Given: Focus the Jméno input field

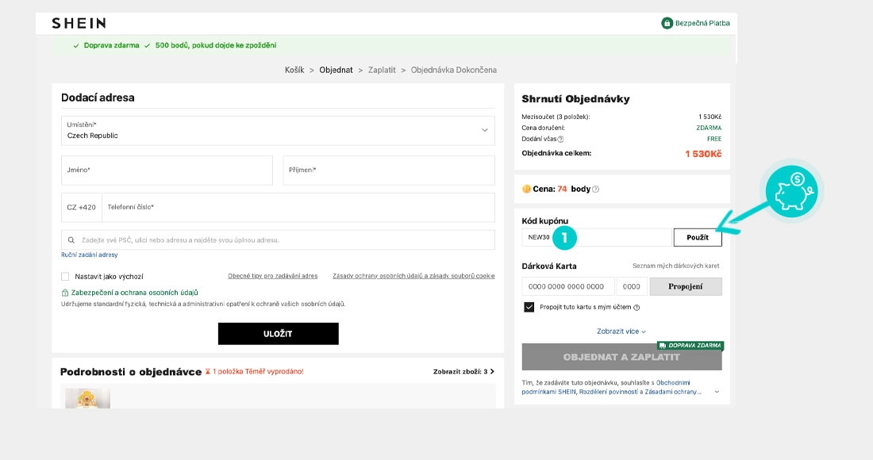Looking at the screenshot, I should pos(167,171).
